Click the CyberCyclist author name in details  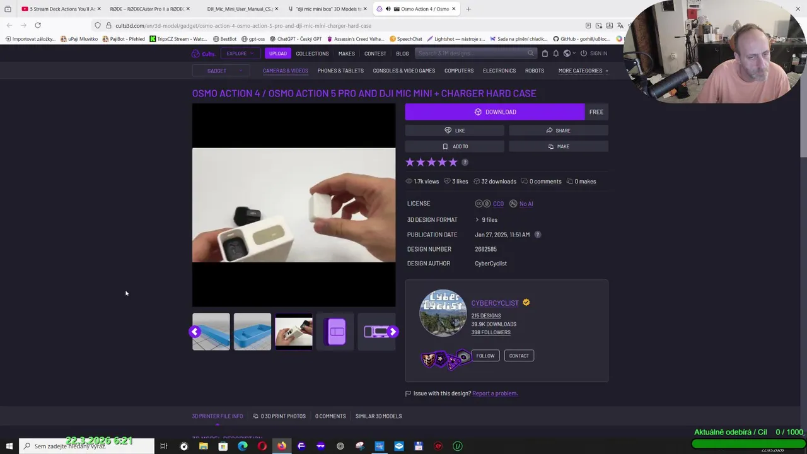click(x=491, y=264)
